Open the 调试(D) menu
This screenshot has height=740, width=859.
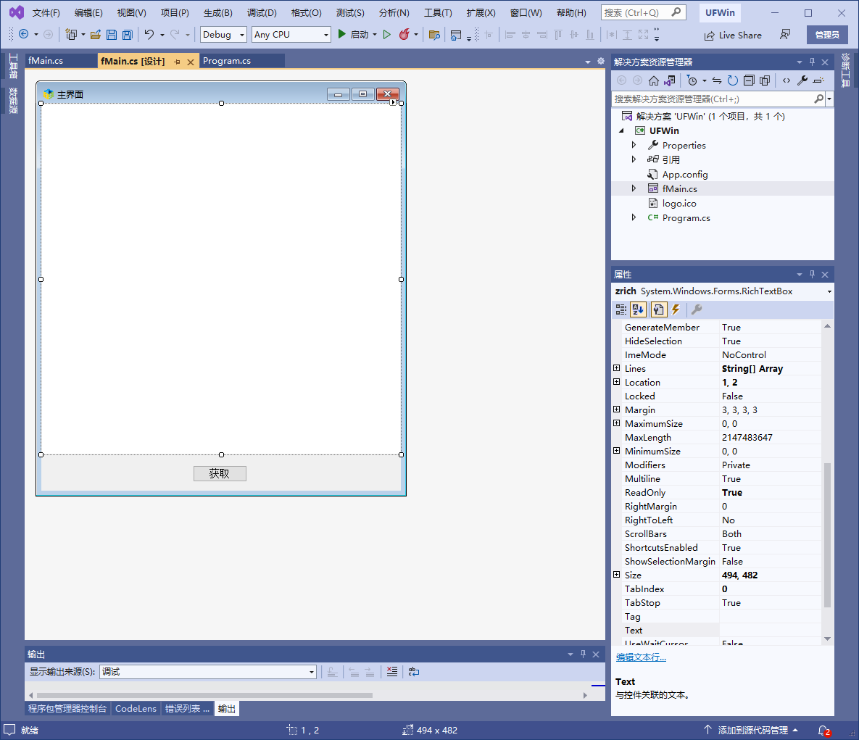coord(261,12)
